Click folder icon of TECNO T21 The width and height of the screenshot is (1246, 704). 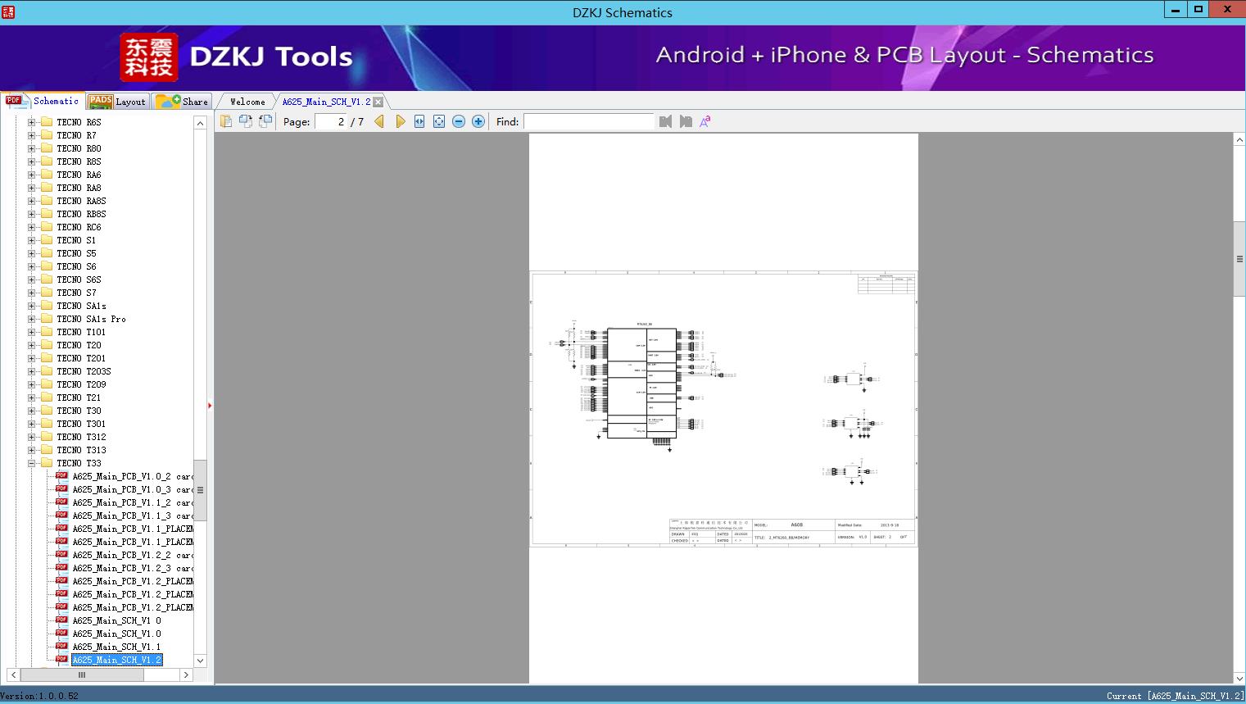[x=47, y=397]
